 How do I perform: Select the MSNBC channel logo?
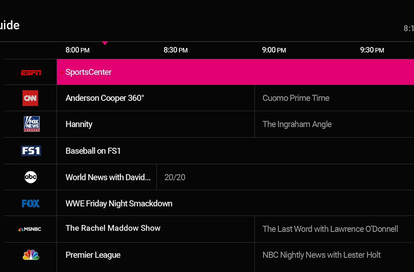coord(30,229)
